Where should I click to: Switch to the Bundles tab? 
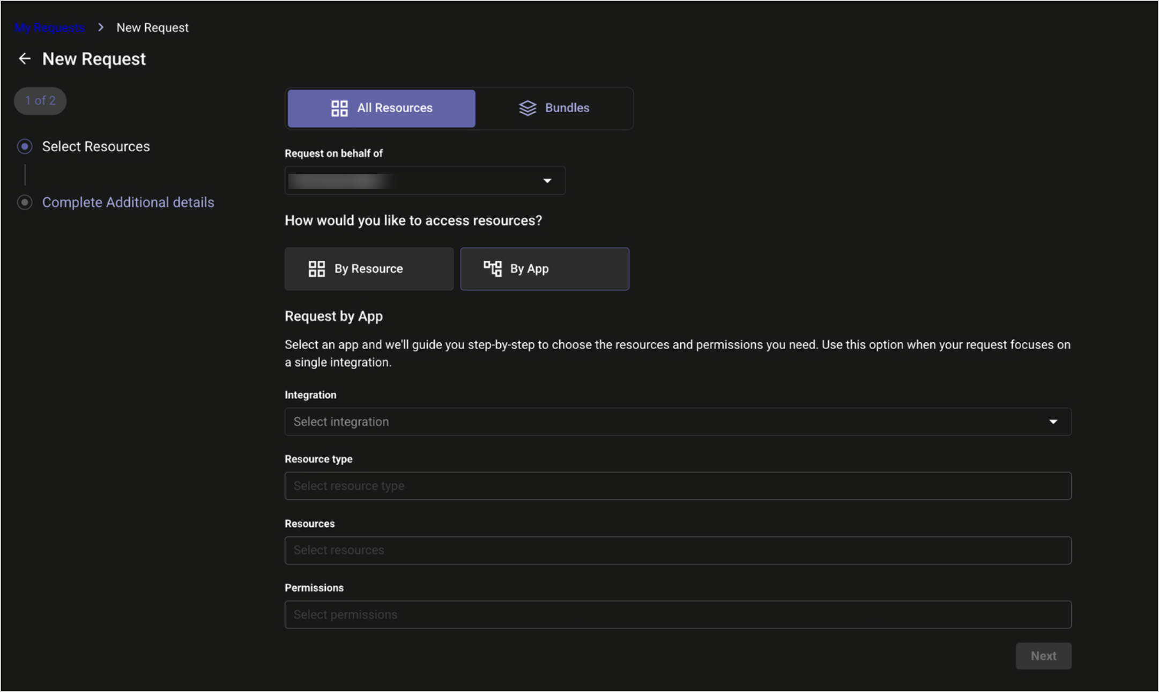(x=554, y=108)
